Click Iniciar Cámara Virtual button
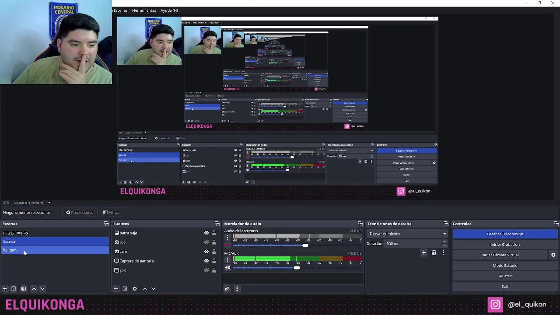 click(x=500, y=255)
